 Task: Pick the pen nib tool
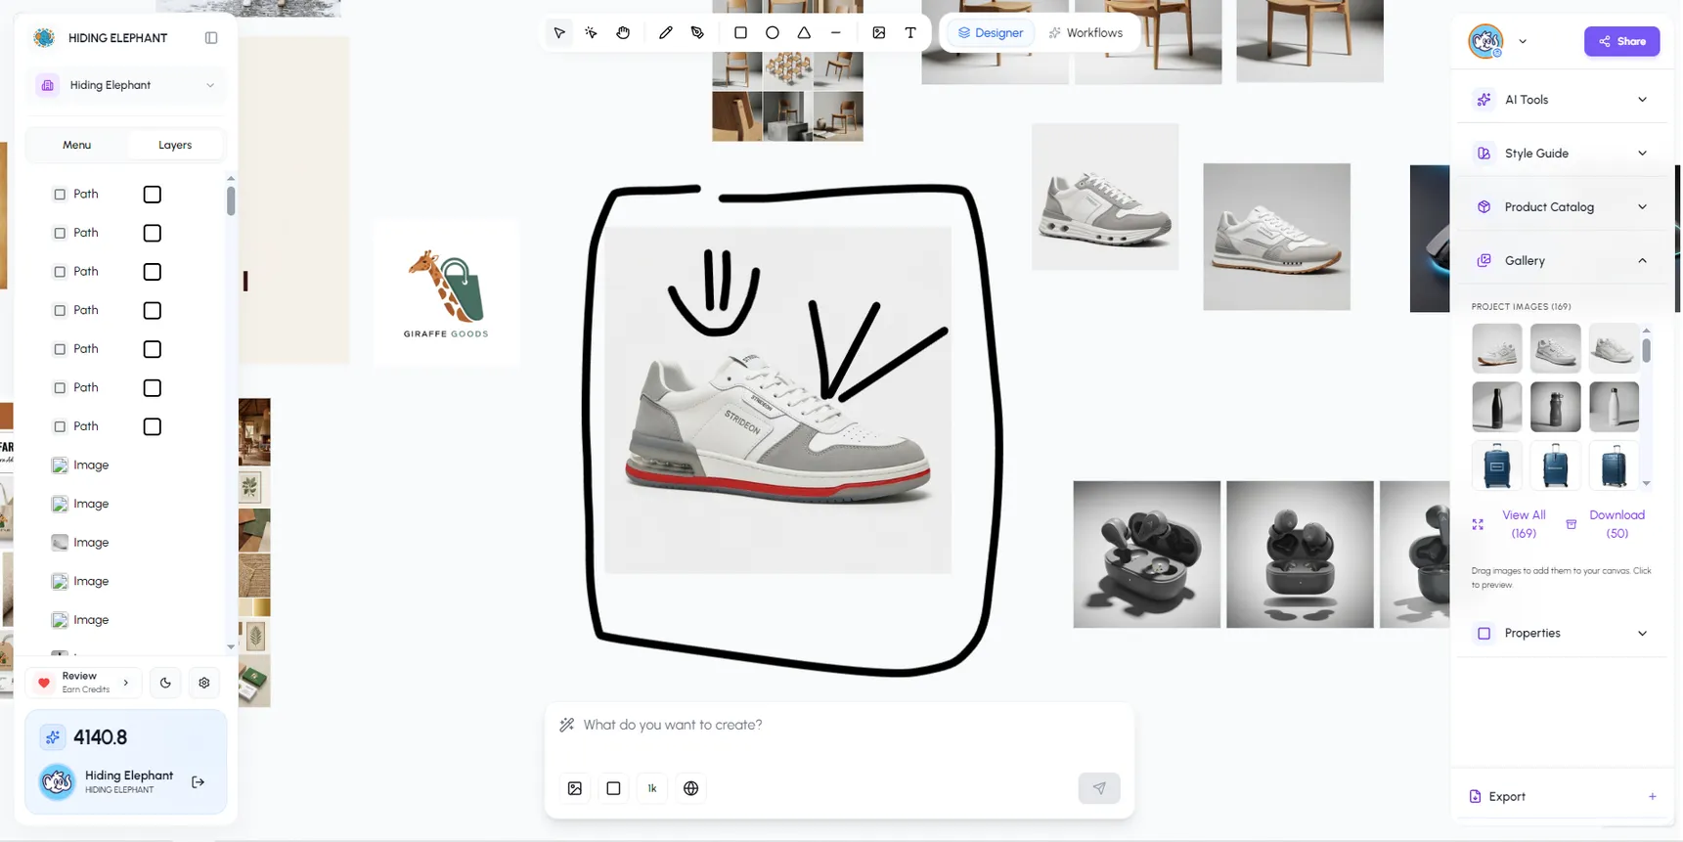click(697, 32)
